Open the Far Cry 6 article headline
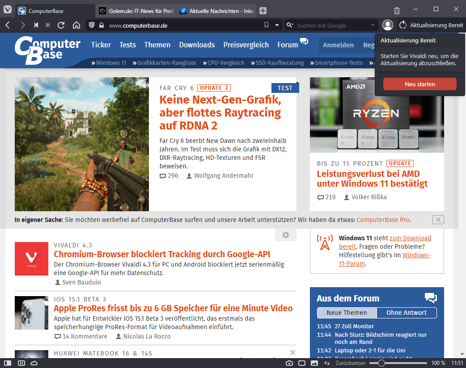The width and height of the screenshot is (466, 368). pyautogui.click(x=220, y=113)
